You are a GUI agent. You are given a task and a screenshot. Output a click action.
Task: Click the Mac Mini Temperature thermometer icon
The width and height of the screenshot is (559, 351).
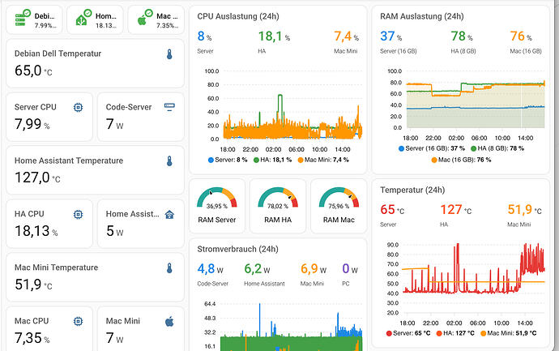pyautogui.click(x=169, y=268)
